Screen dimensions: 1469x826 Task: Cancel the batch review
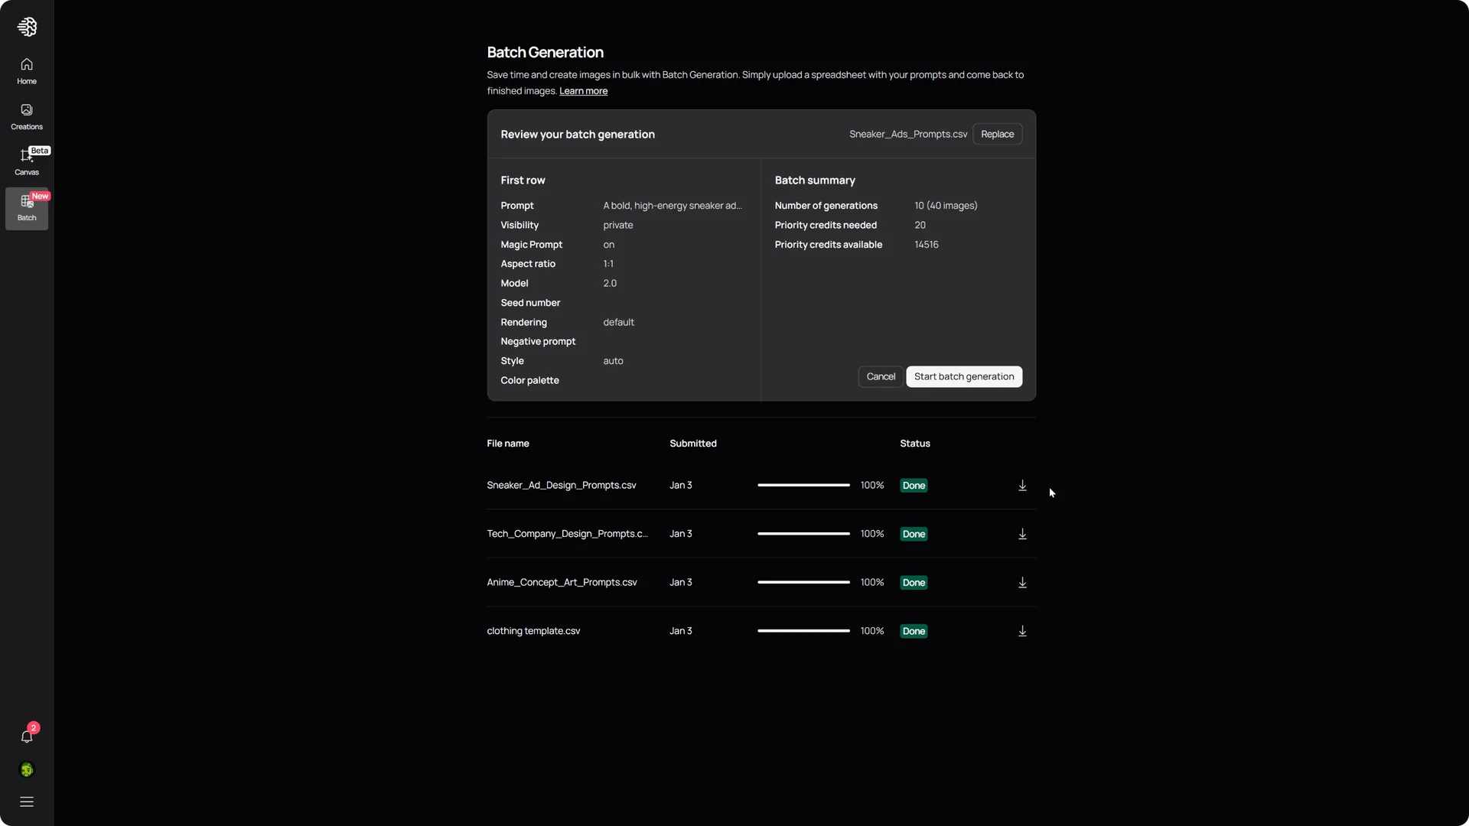tap(881, 376)
